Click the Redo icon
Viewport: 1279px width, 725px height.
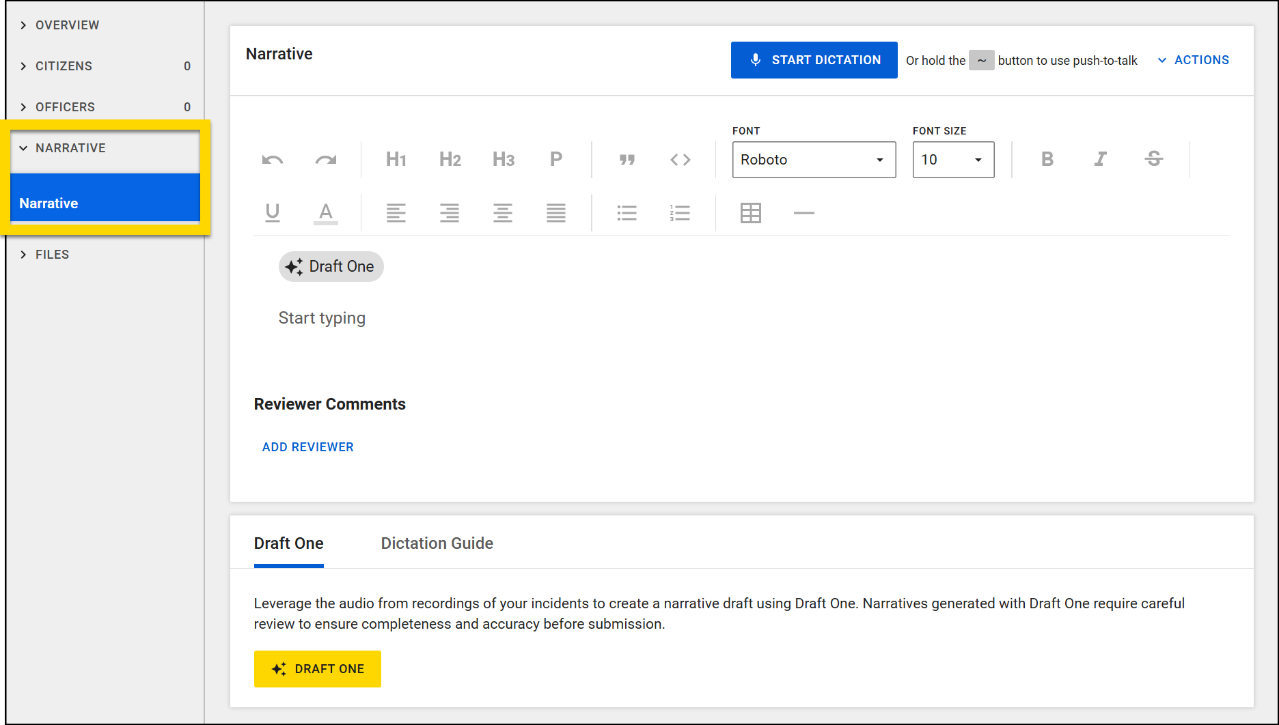point(326,159)
